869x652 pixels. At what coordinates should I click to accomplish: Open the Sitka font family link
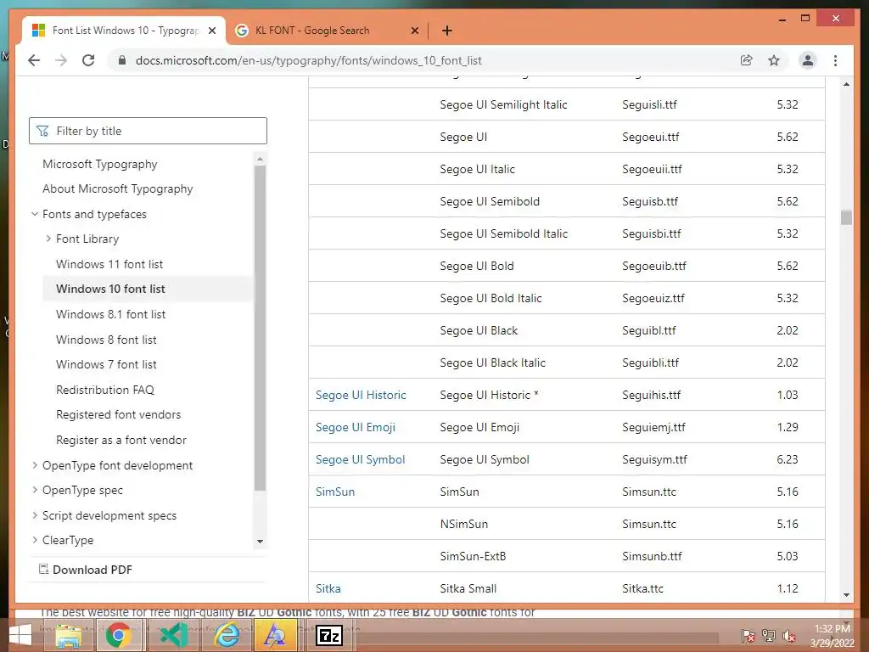(328, 589)
